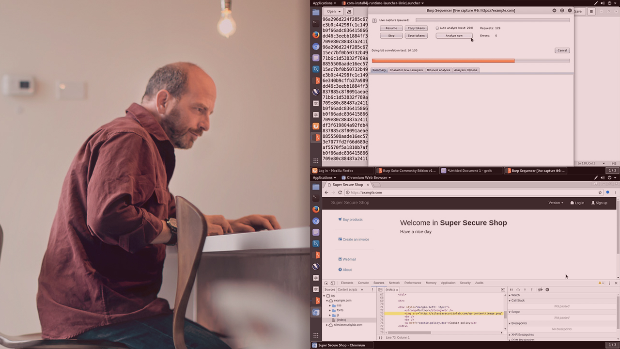
Task: Click Resume in Burp Sequencer
Action: click(391, 28)
